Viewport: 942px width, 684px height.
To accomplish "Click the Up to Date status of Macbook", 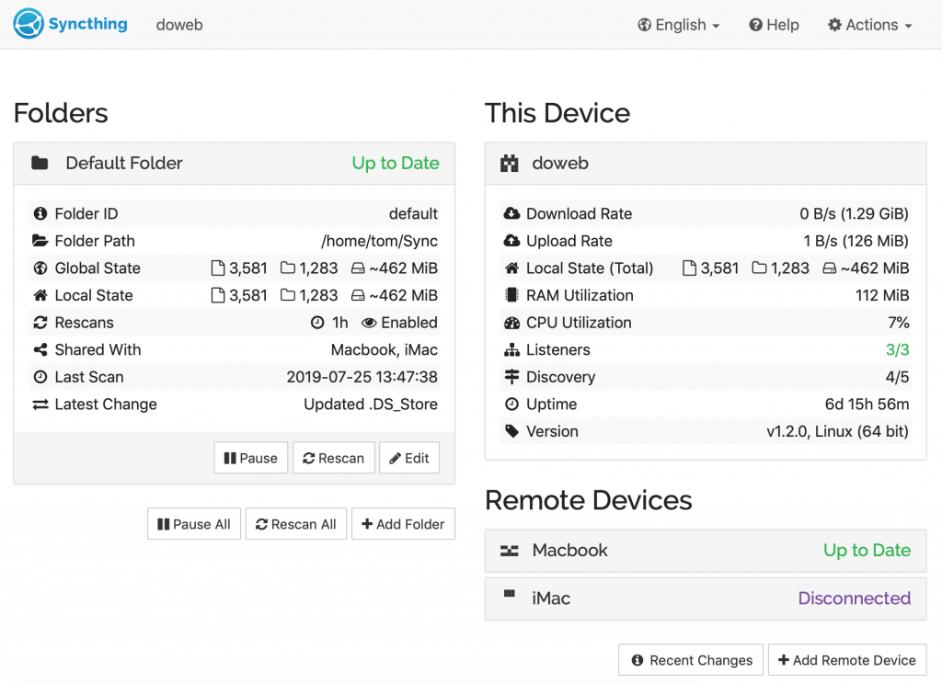I will coord(867,551).
